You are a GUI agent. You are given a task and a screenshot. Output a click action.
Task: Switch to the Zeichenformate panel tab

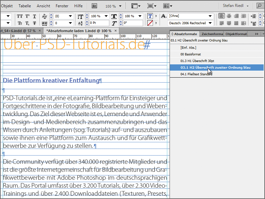pos(212,34)
